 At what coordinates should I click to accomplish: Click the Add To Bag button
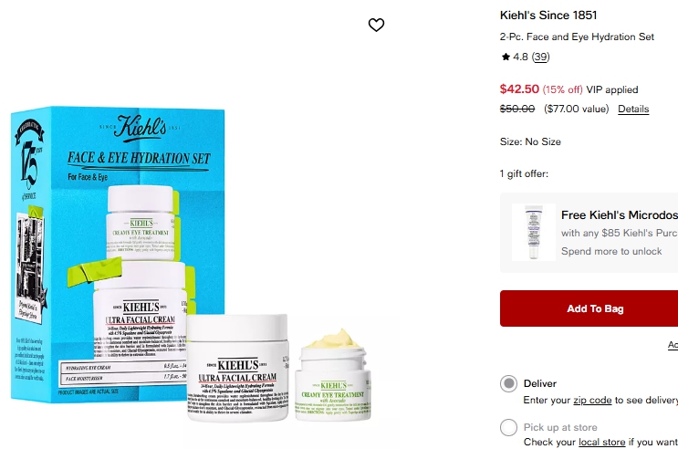[x=589, y=308]
